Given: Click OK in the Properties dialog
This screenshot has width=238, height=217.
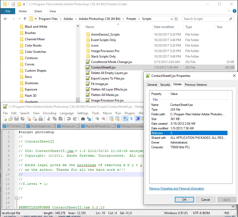Looking at the screenshot, I should pos(184,200).
